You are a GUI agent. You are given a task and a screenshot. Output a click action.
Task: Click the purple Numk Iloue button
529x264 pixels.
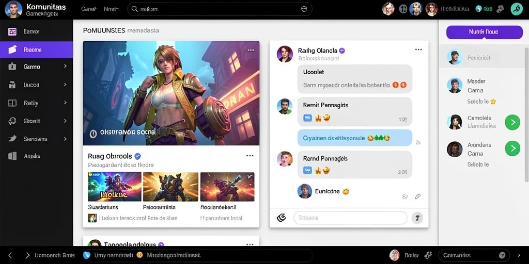coord(484,32)
